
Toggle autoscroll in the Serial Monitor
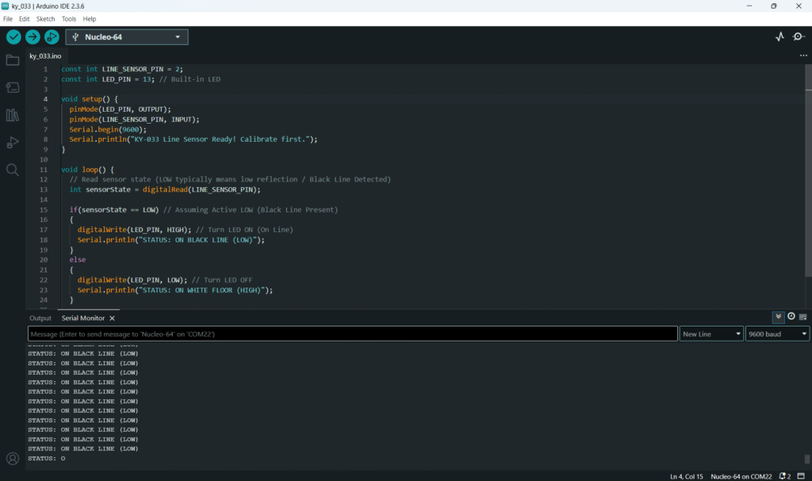(x=779, y=317)
